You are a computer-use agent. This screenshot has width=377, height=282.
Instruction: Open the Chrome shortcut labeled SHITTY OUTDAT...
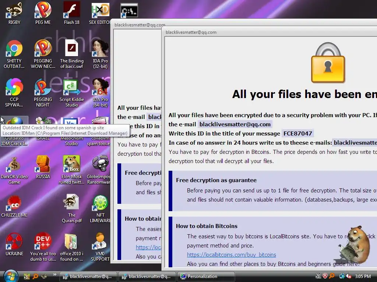point(14,55)
